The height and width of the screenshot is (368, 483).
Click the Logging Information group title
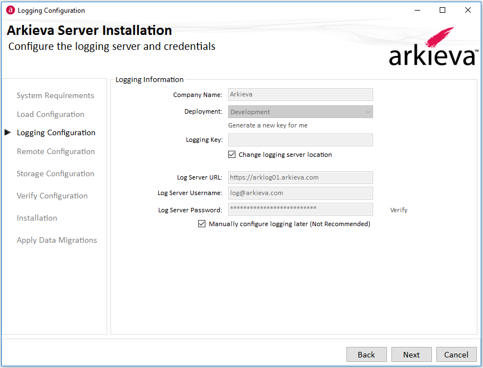149,80
